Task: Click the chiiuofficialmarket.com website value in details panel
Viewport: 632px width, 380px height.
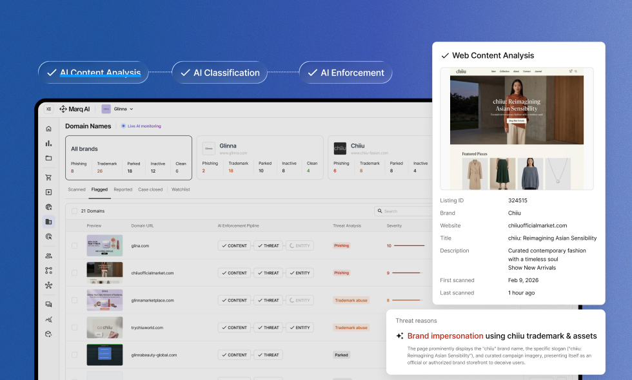Action: [537, 225]
